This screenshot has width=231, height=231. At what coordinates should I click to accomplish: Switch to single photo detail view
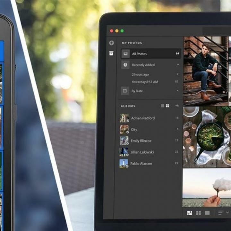[x=207, y=213]
